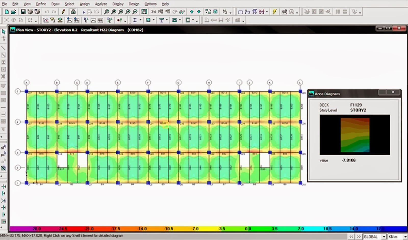Click the -21.0 red section of color legend

[89, 229]
